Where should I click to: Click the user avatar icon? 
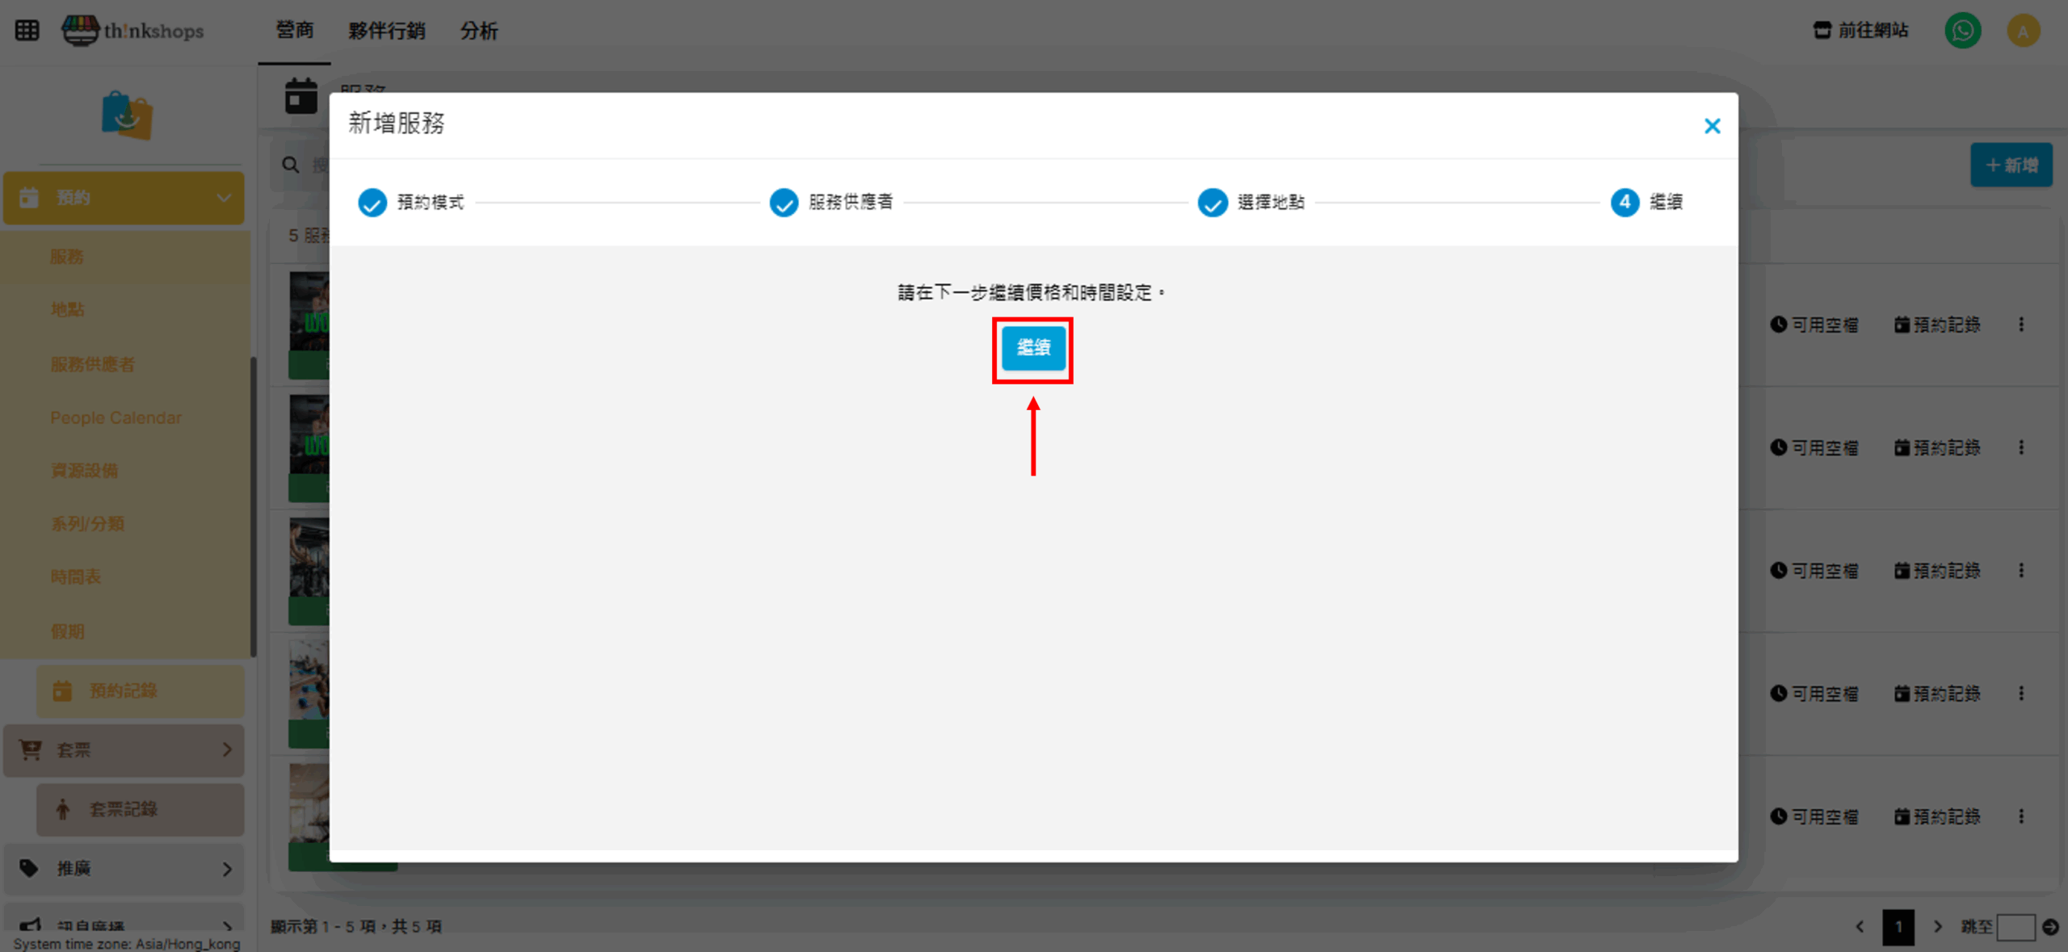pos(2023,31)
